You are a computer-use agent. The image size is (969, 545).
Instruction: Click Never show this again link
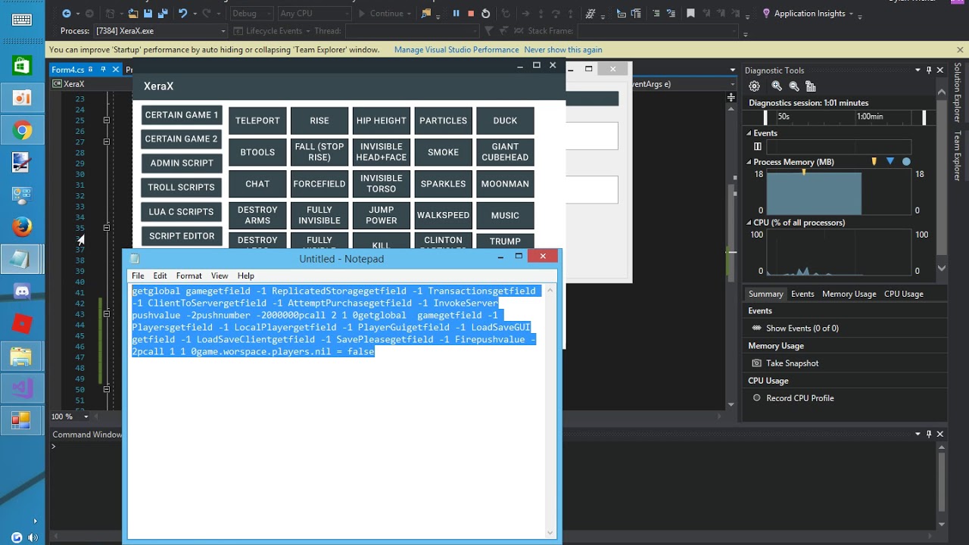click(563, 50)
